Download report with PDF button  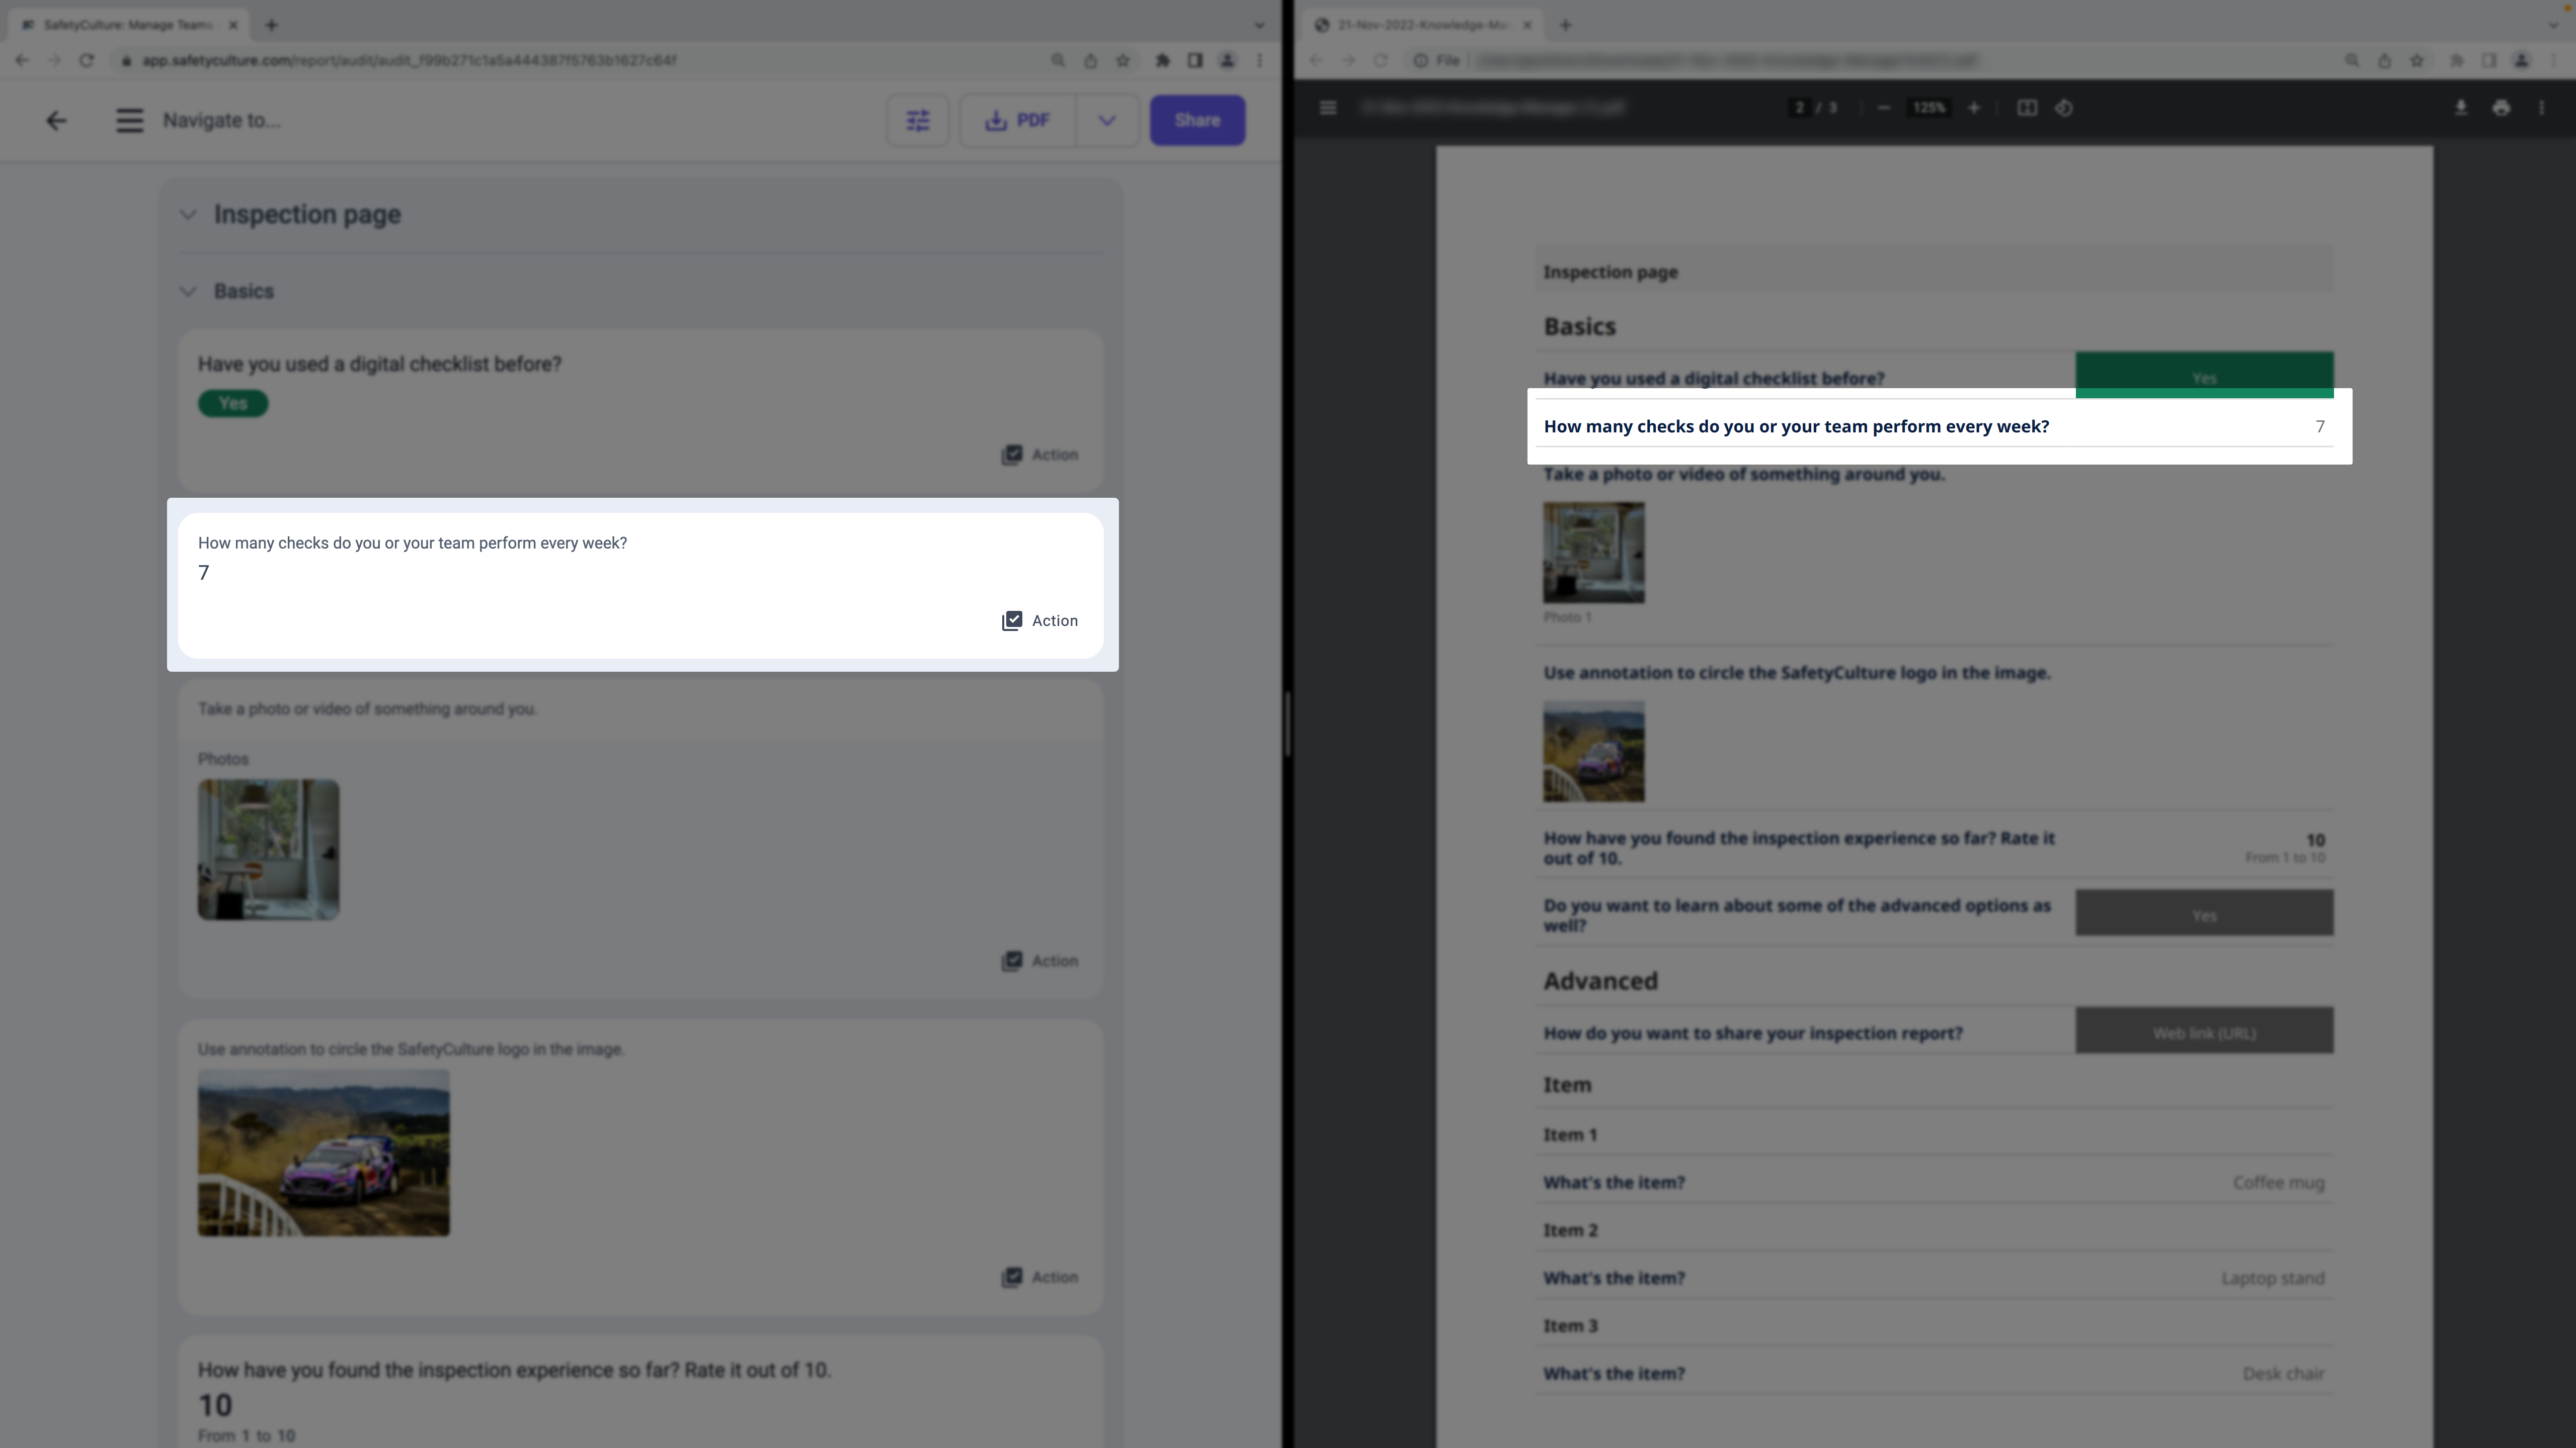1018,120
